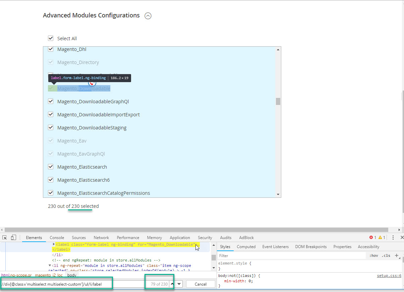Uncheck the Magento_DownloadableImportExport checkbox
Image resolution: width=404 pixels, height=292 pixels.
[x=51, y=114]
